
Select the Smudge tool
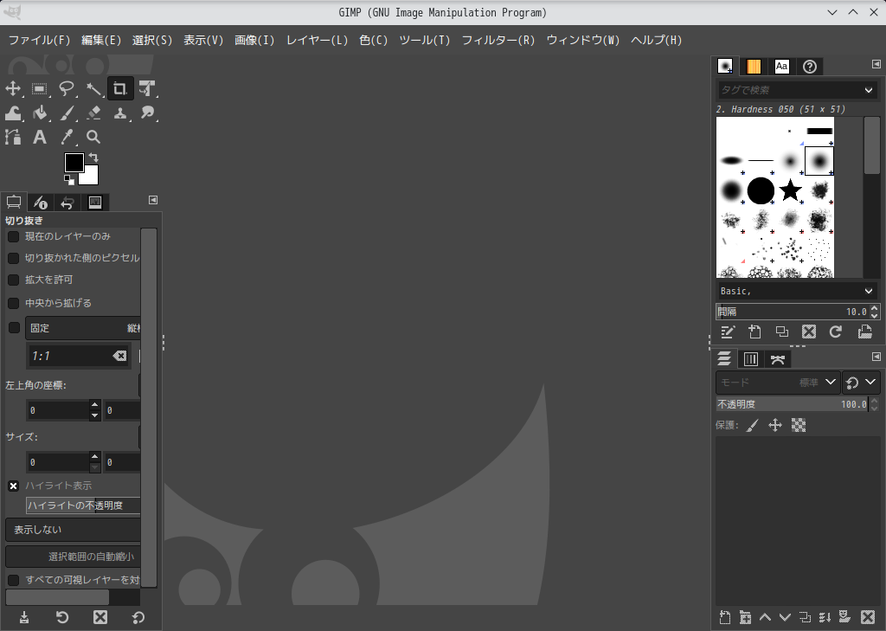tap(147, 113)
